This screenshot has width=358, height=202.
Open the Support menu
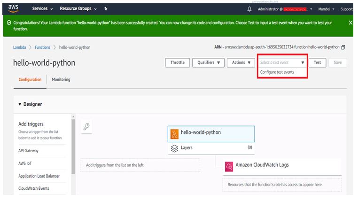pos(346,9)
